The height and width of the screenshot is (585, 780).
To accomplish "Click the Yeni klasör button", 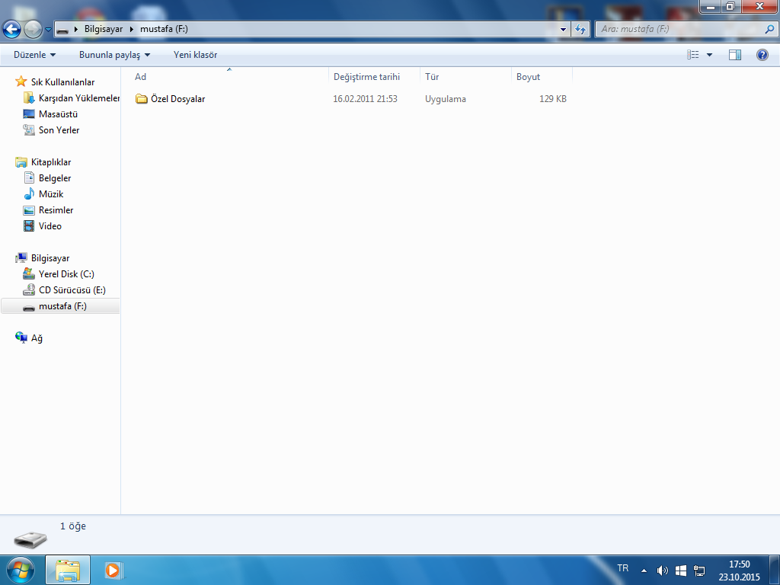I will coord(195,55).
